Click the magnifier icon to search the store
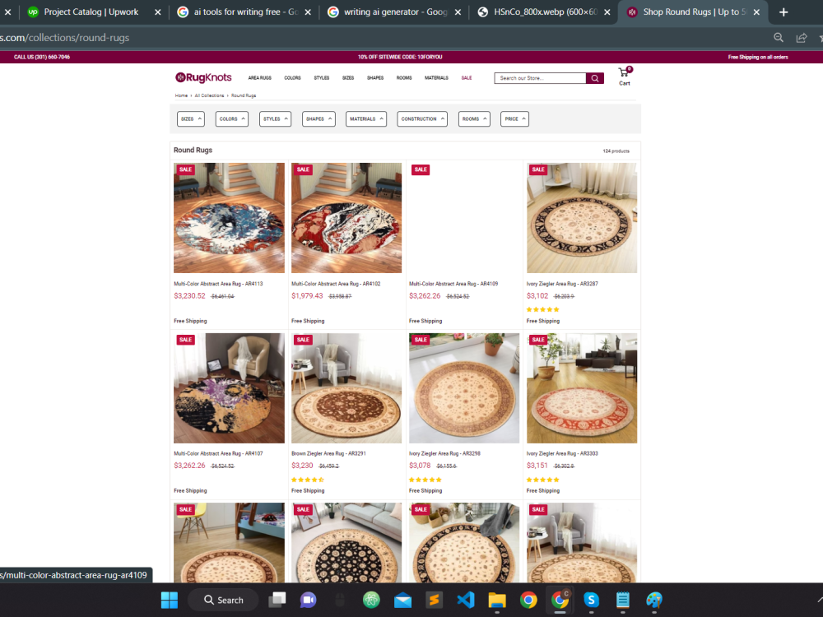Image resolution: width=823 pixels, height=617 pixels. click(x=594, y=77)
